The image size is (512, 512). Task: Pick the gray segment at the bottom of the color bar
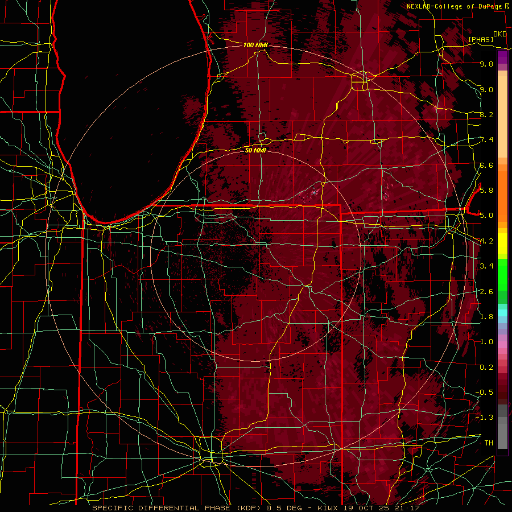502,433
